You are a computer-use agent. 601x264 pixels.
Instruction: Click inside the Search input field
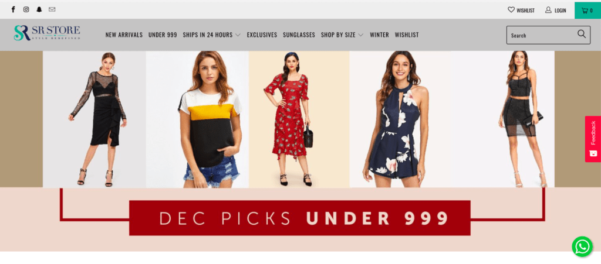click(542, 35)
